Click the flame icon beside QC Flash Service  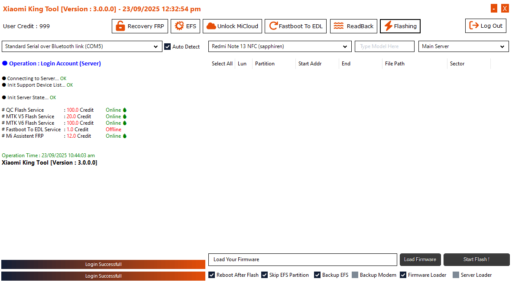(125, 110)
